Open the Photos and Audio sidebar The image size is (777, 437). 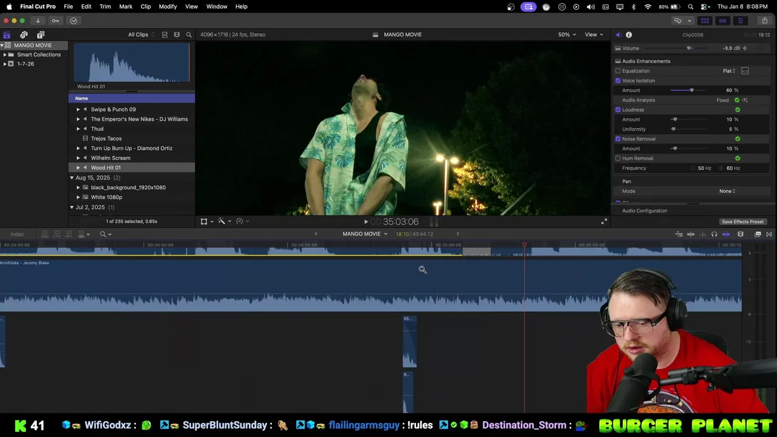(24, 35)
